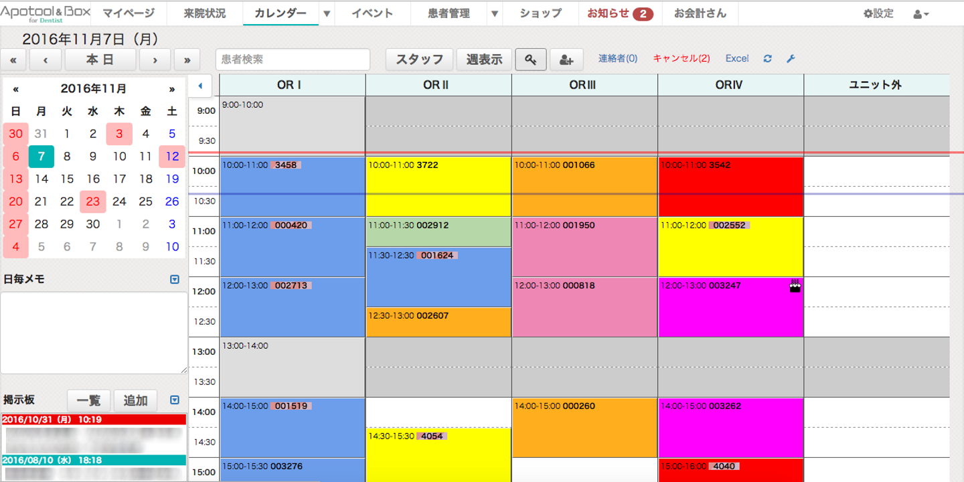The image size is (964, 482).
Task: Click the OR IV column header
Action: pyautogui.click(x=730, y=85)
